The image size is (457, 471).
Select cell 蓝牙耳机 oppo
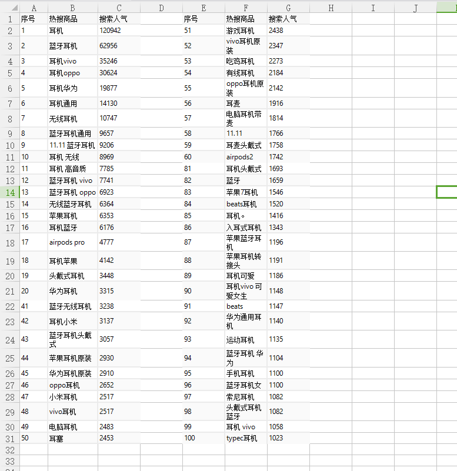click(x=73, y=192)
